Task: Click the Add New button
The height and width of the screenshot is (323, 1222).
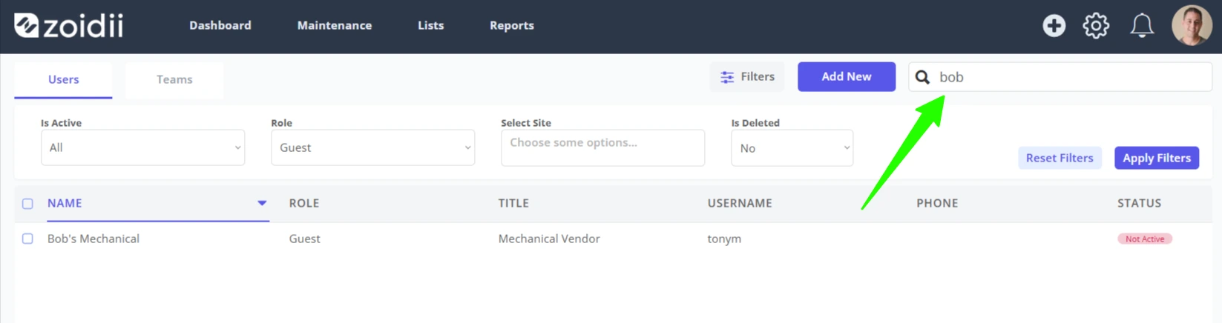Action: pos(847,76)
